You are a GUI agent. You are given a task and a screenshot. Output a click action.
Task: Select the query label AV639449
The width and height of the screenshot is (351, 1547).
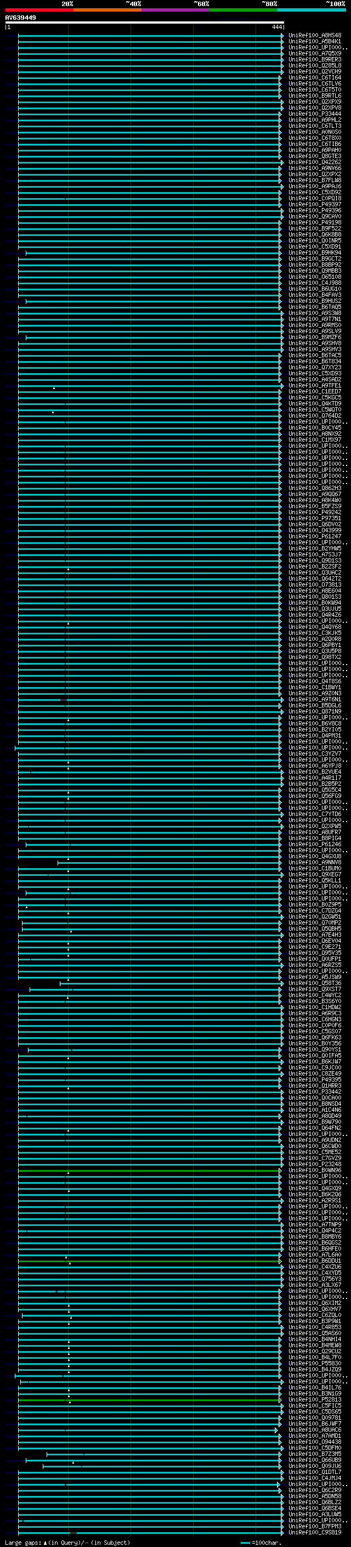coord(20,18)
